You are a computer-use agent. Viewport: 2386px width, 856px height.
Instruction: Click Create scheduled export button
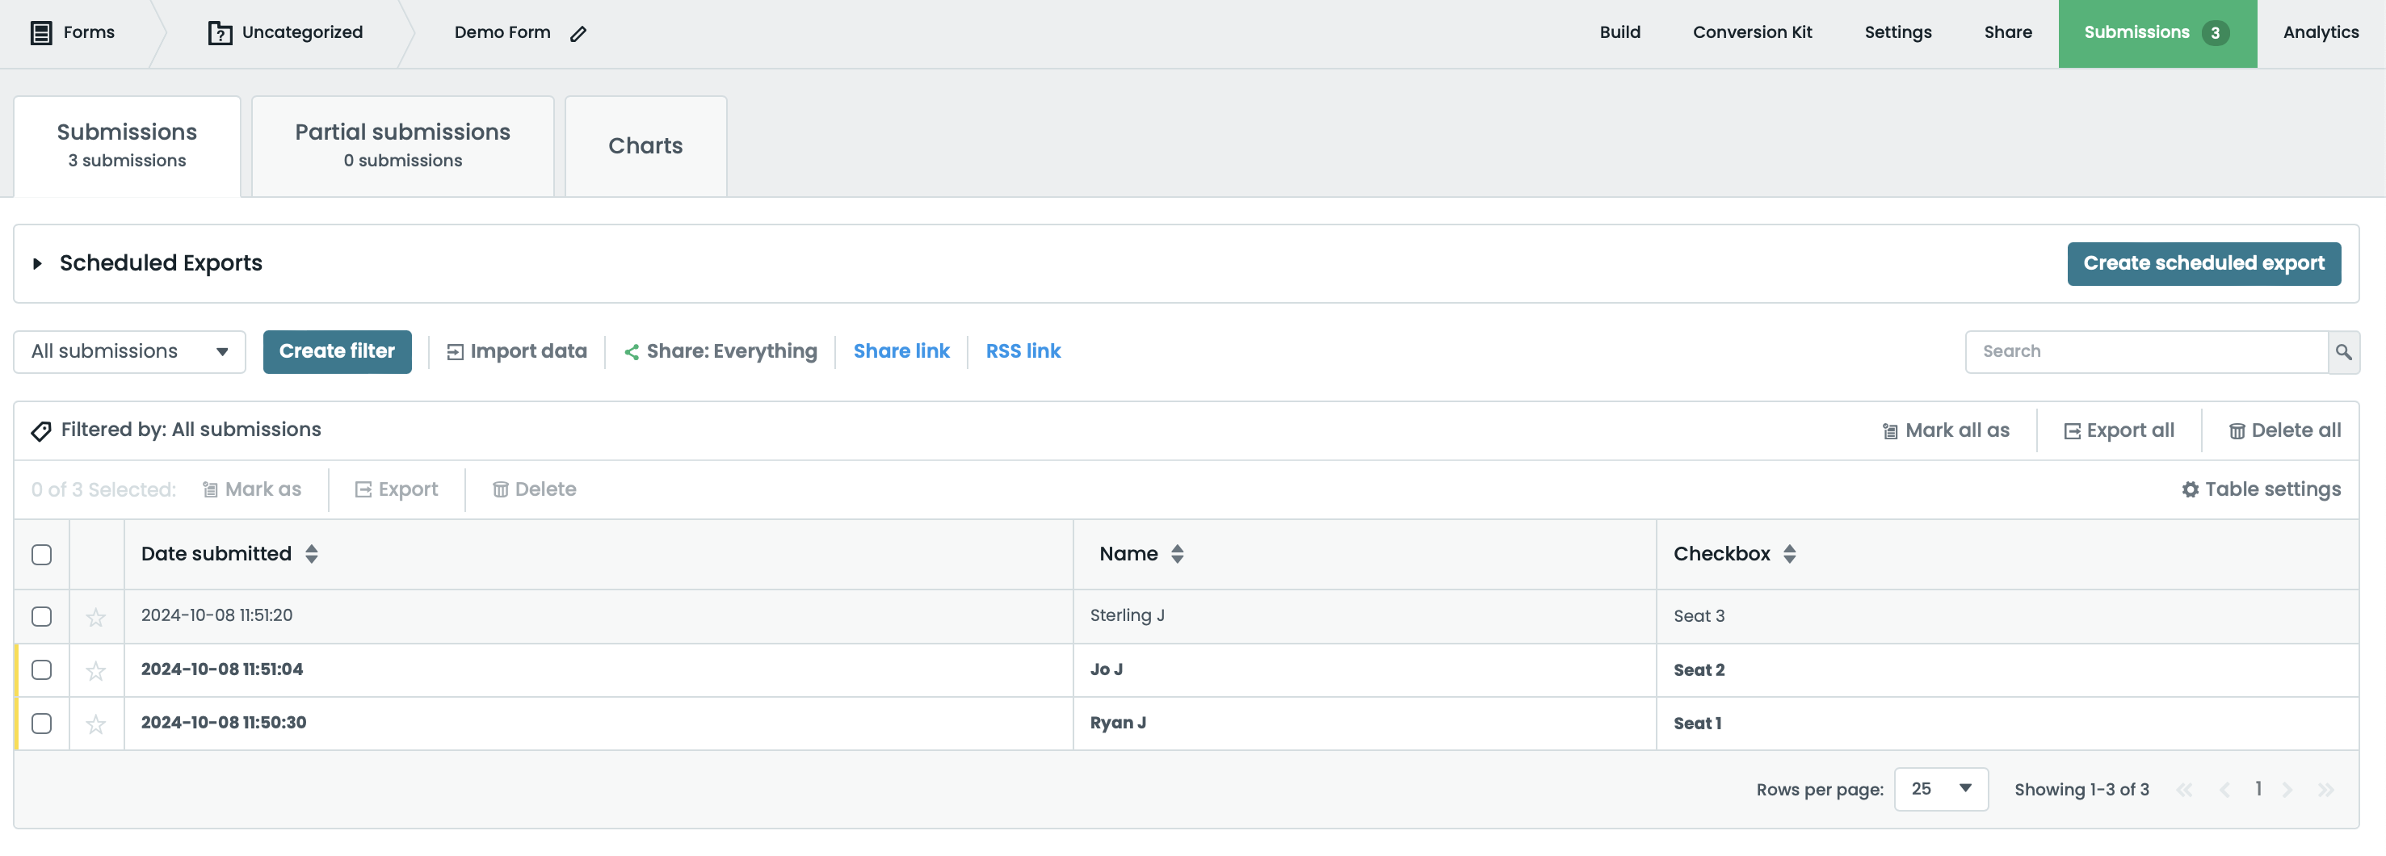tap(2203, 264)
